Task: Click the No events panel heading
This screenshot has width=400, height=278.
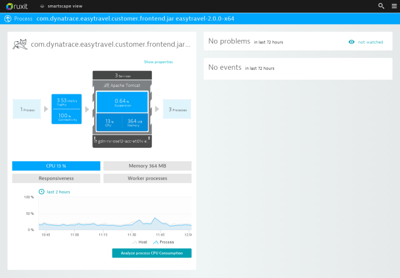Action: click(x=225, y=67)
